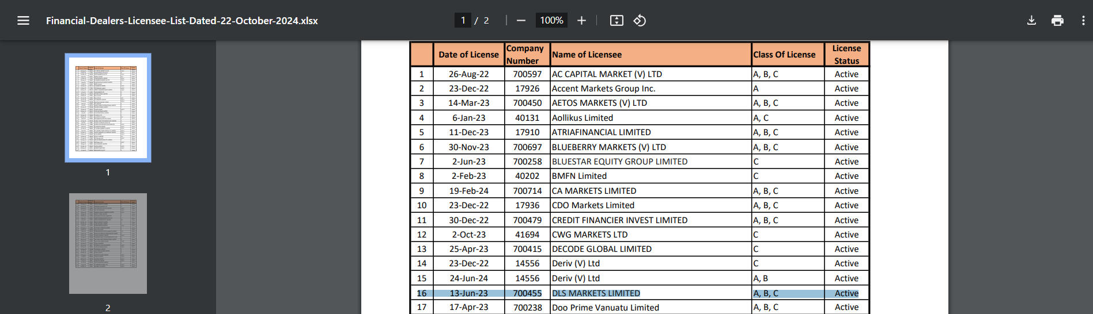The image size is (1093, 314).
Task: Select AC CAPITAL MARKET (V) LTD cell
Action: (x=650, y=74)
